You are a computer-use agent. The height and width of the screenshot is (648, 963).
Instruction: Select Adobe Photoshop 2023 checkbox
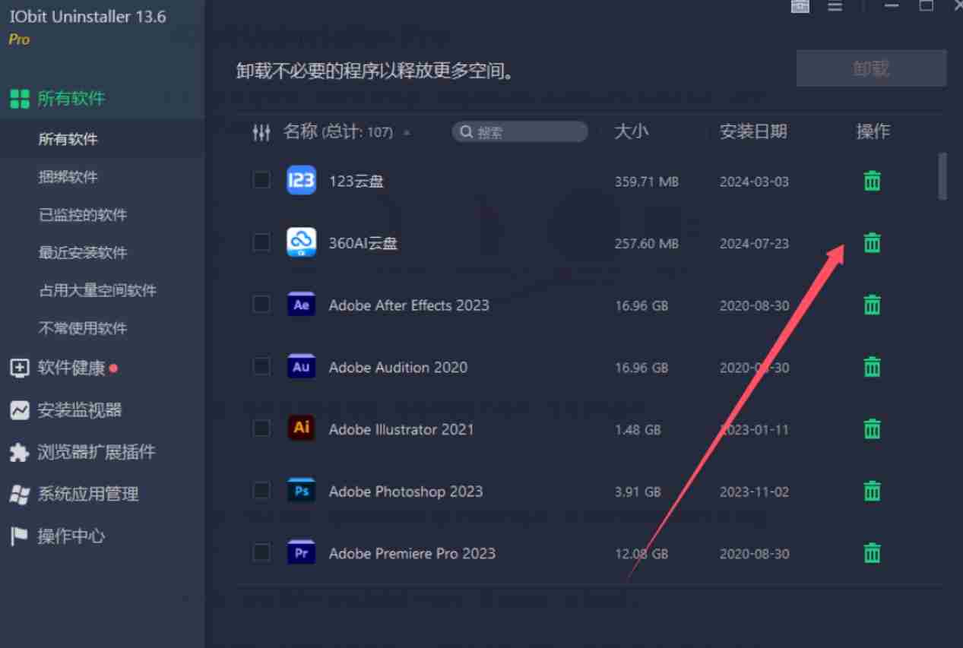click(x=261, y=491)
